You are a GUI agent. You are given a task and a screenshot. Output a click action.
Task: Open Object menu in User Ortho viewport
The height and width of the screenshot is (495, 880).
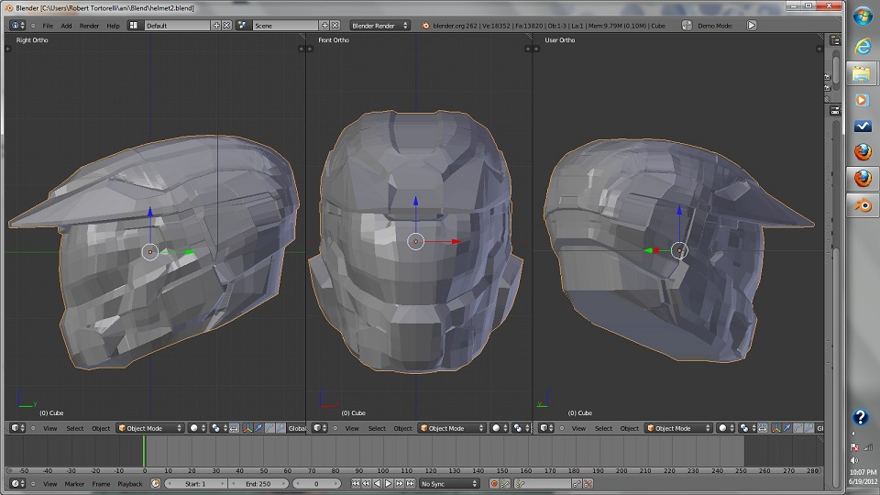(x=629, y=428)
